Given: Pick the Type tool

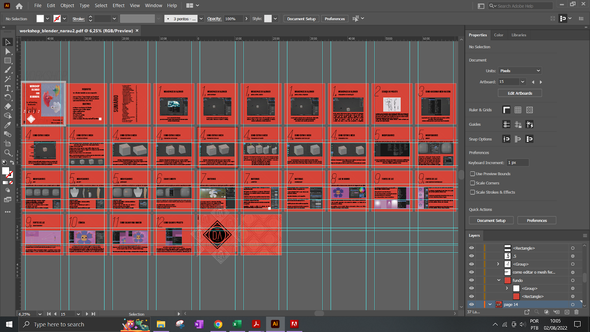Looking at the screenshot, I should coord(7,88).
